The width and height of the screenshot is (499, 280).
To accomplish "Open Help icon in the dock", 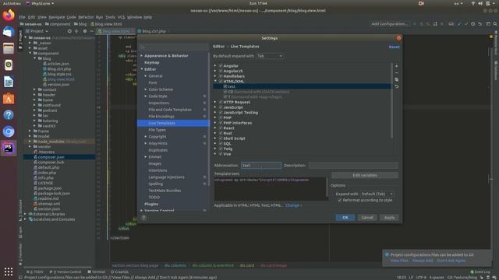I will 9,115.
